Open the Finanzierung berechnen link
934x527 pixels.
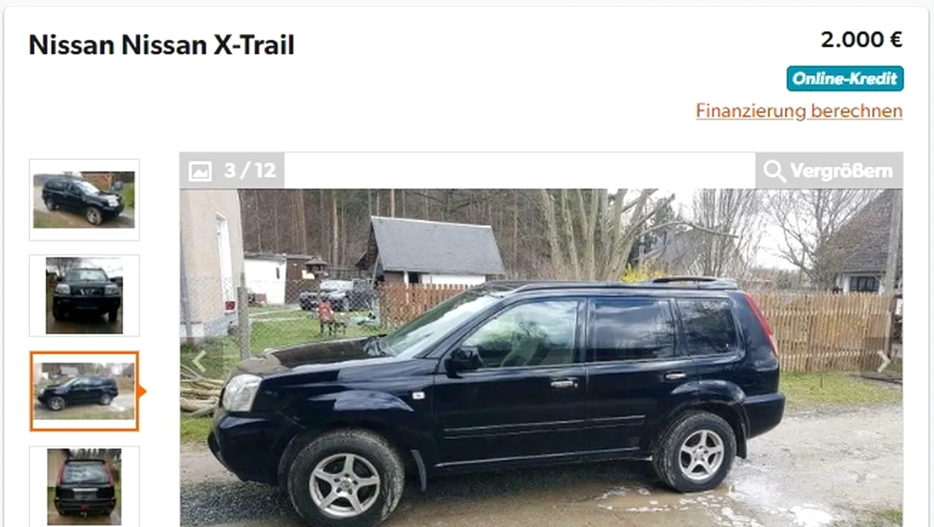pos(799,111)
